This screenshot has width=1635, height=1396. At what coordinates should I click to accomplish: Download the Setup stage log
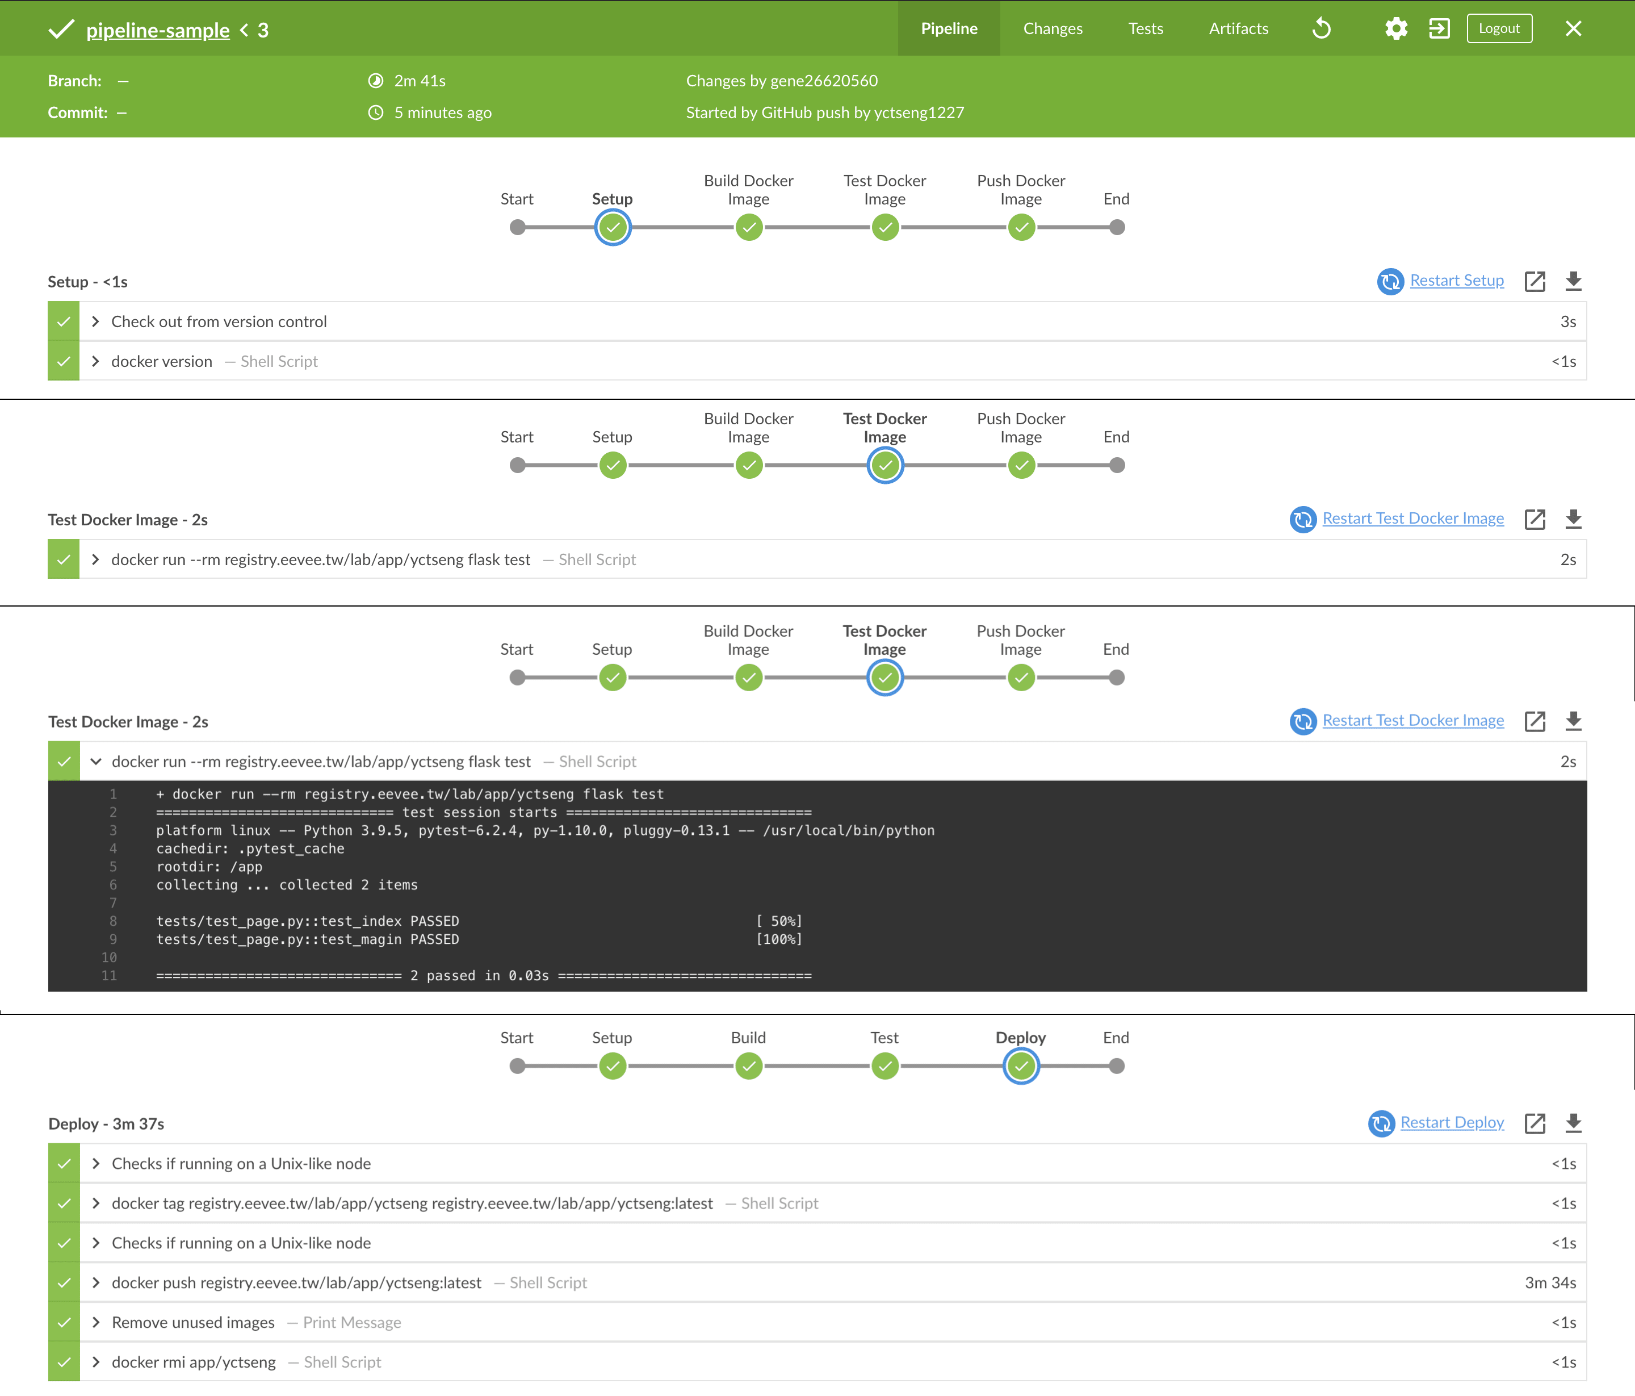(1574, 281)
